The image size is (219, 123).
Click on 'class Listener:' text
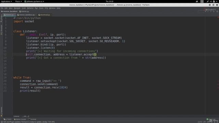pyautogui.click(x=25, y=31)
